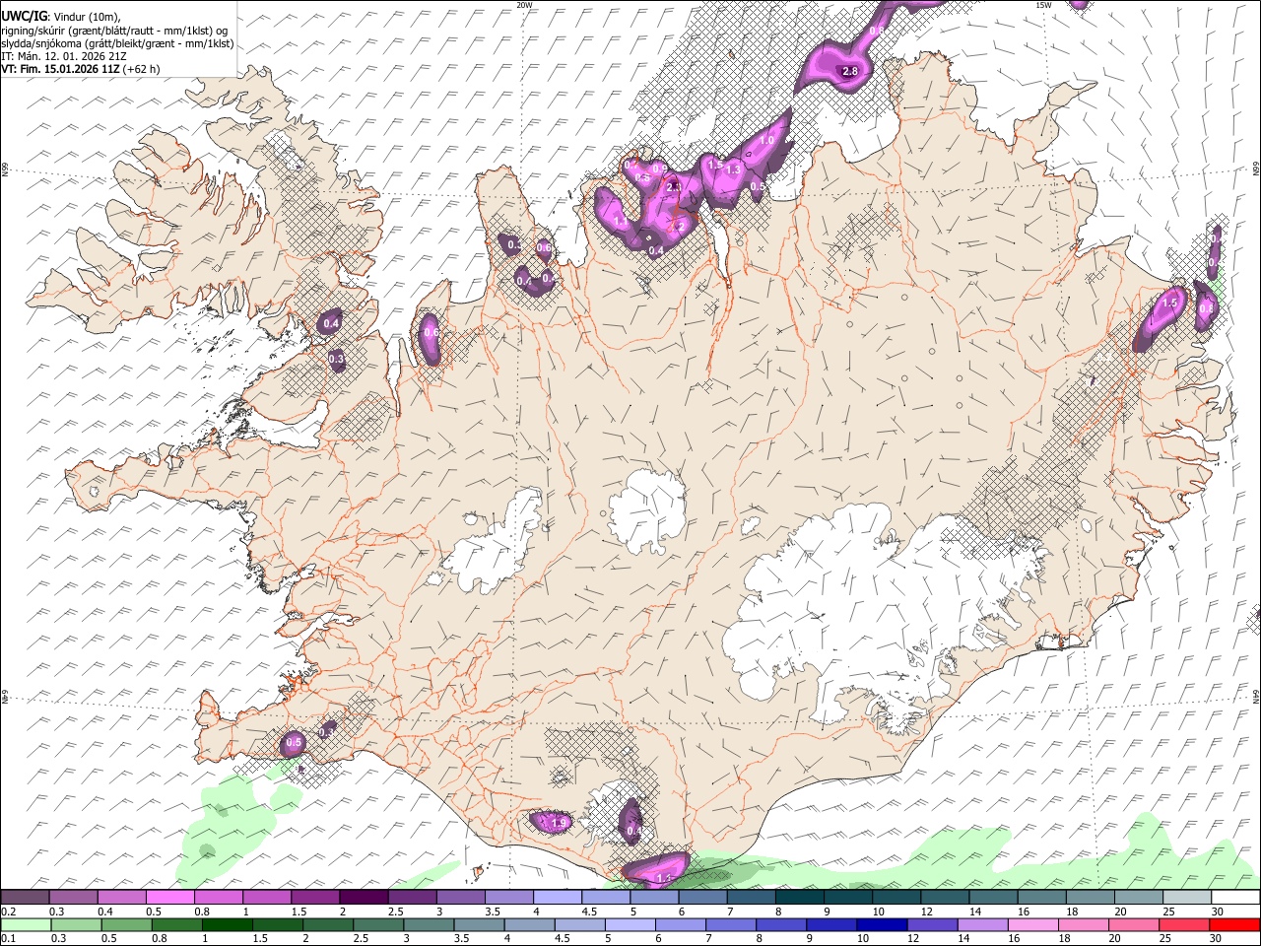Click the 0.5 precipitation value in the southwest

(x=294, y=742)
